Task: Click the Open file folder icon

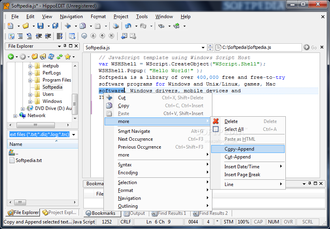Action: 26,26
